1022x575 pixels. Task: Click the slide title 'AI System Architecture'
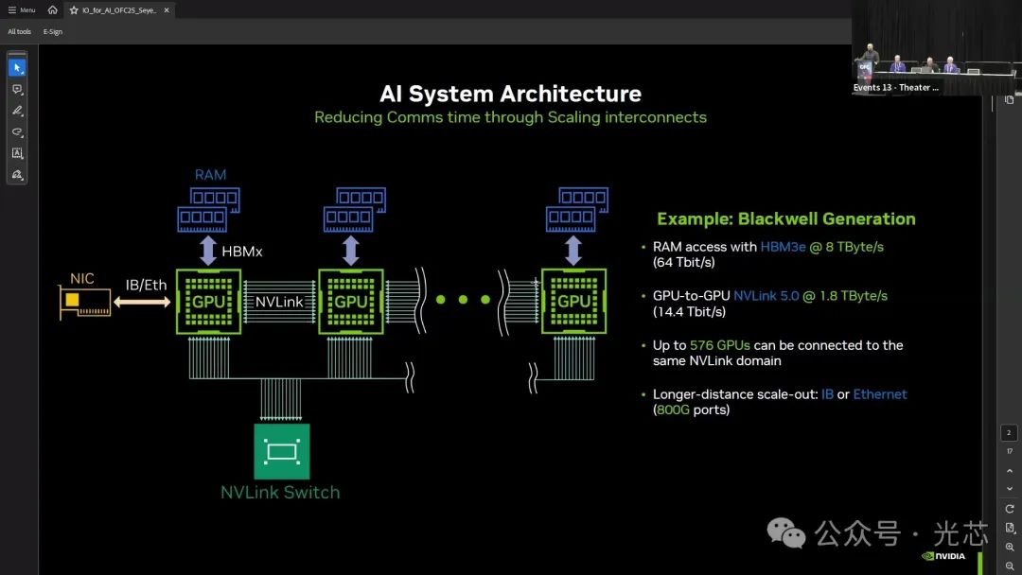tap(510, 94)
